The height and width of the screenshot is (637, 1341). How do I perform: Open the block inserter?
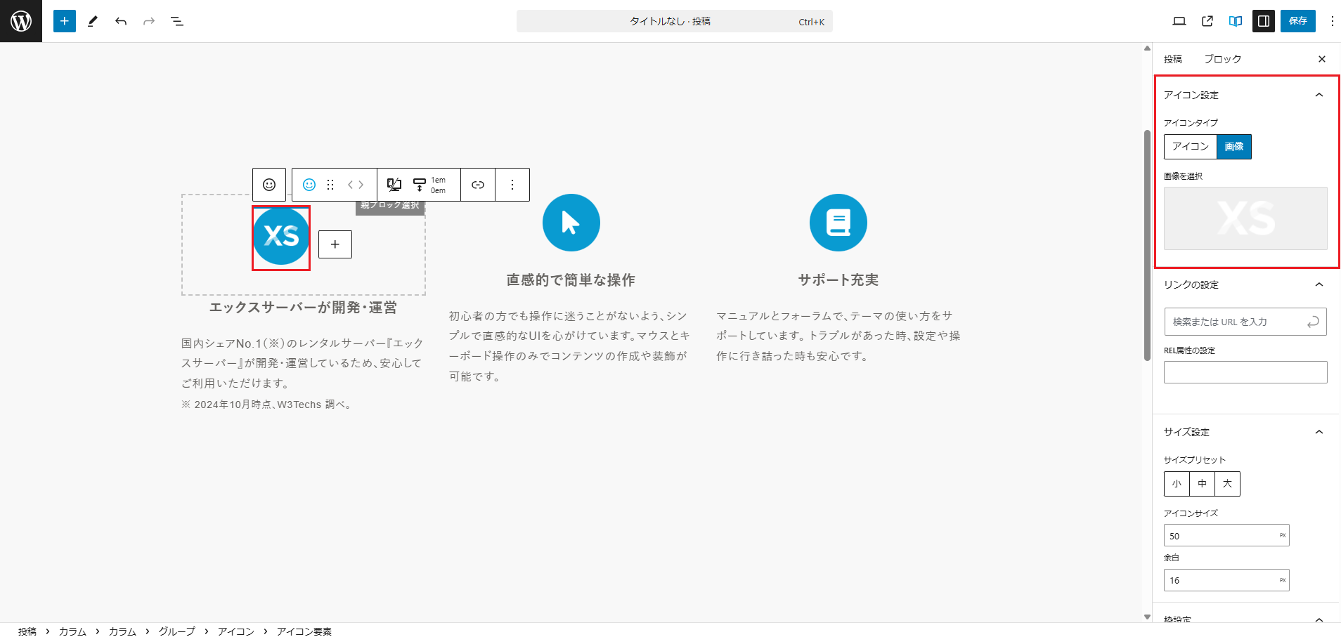[64, 21]
